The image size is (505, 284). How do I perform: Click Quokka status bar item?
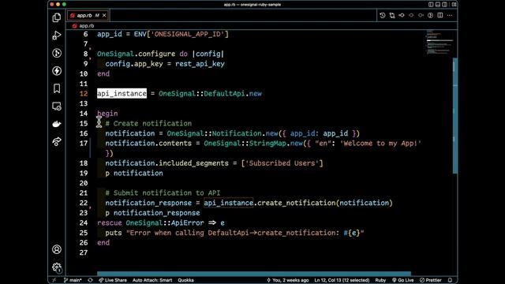tap(186, 280)
